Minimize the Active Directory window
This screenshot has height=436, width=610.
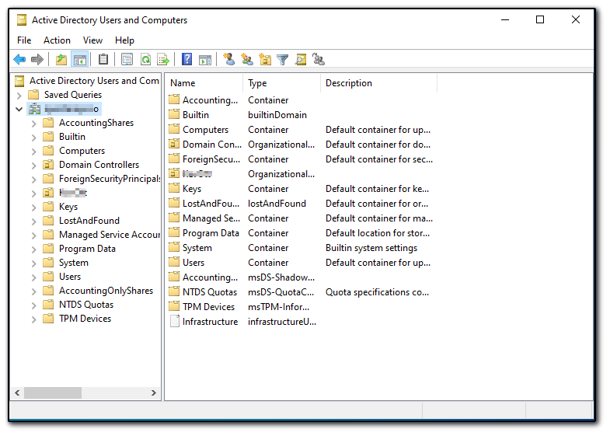(x=505, y=19)
